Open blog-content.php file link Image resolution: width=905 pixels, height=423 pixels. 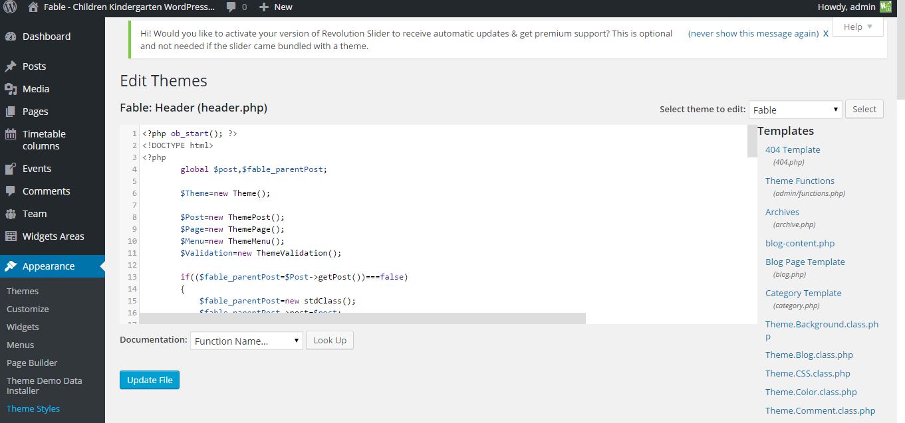[800, 243]
